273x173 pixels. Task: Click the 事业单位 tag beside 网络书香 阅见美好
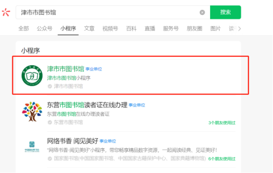(108, 141)
